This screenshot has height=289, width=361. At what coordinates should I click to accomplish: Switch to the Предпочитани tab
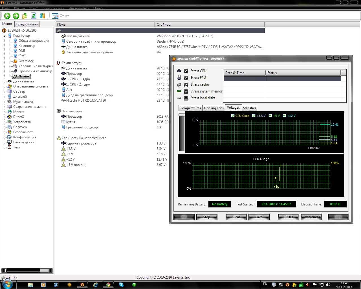click(27, 24)
